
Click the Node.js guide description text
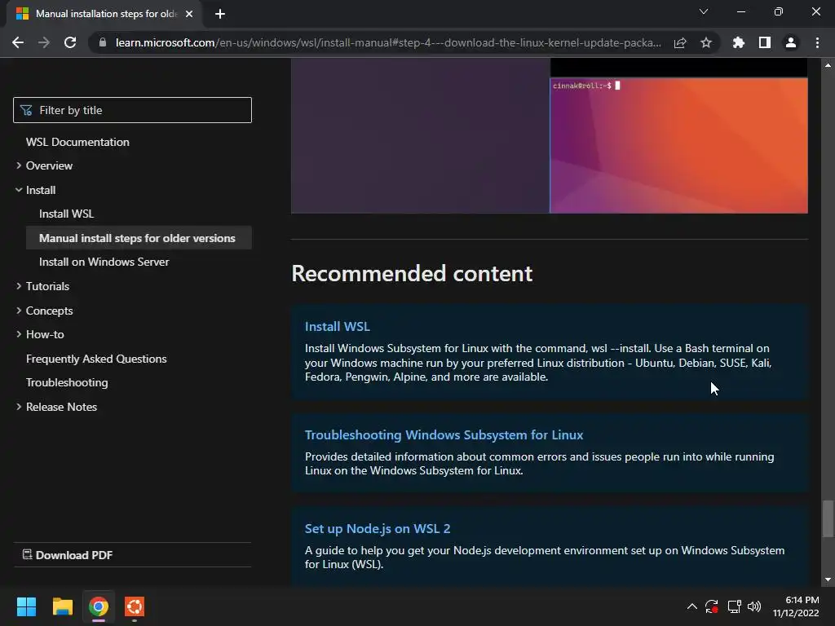[x=544, y=558]
